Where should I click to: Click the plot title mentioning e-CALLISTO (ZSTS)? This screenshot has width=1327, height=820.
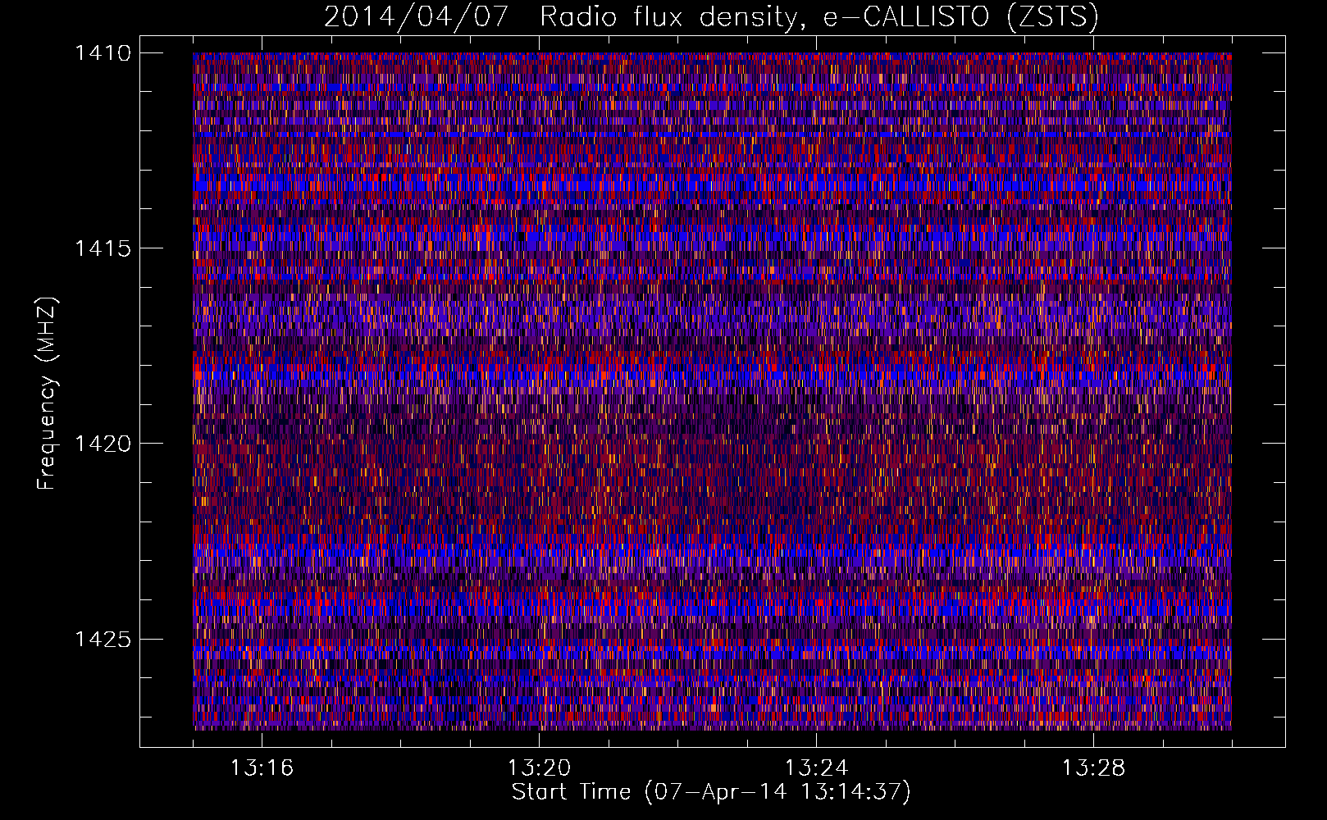pyautogui.click(x=711, y=16)
